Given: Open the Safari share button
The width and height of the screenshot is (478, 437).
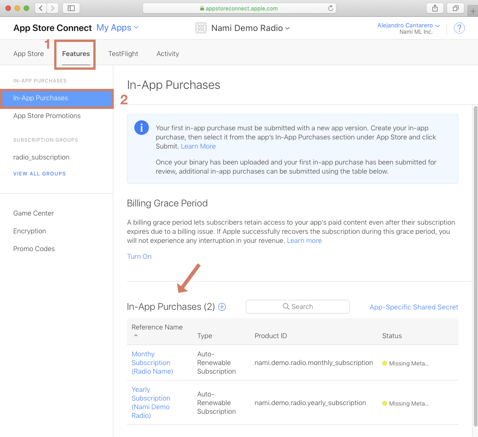Looking at the screenshot, I should (x=435, y=8).
